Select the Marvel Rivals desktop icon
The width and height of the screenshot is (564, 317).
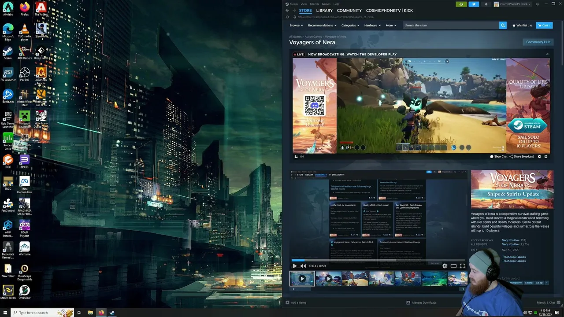click(8, 292)
